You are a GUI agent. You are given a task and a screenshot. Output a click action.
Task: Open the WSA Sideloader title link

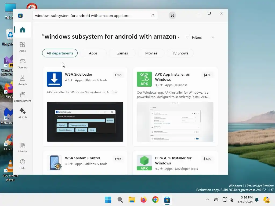click(x=78, y=74)
